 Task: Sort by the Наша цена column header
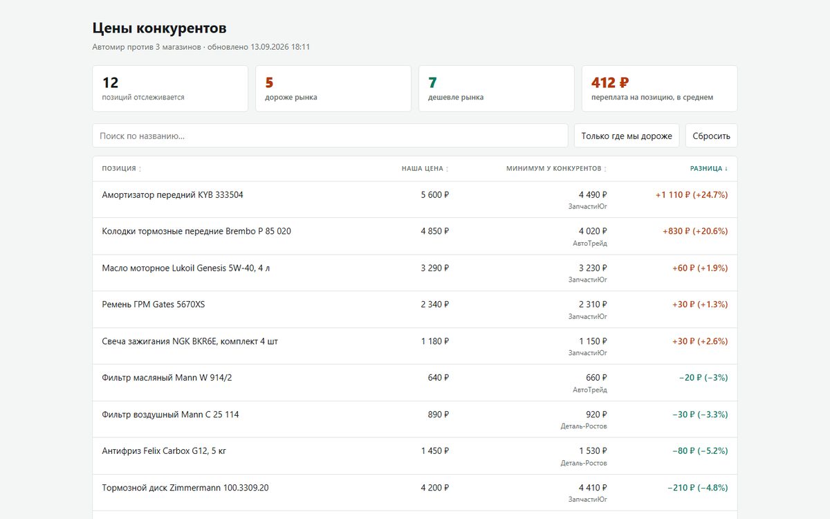(x=425, y=169)
